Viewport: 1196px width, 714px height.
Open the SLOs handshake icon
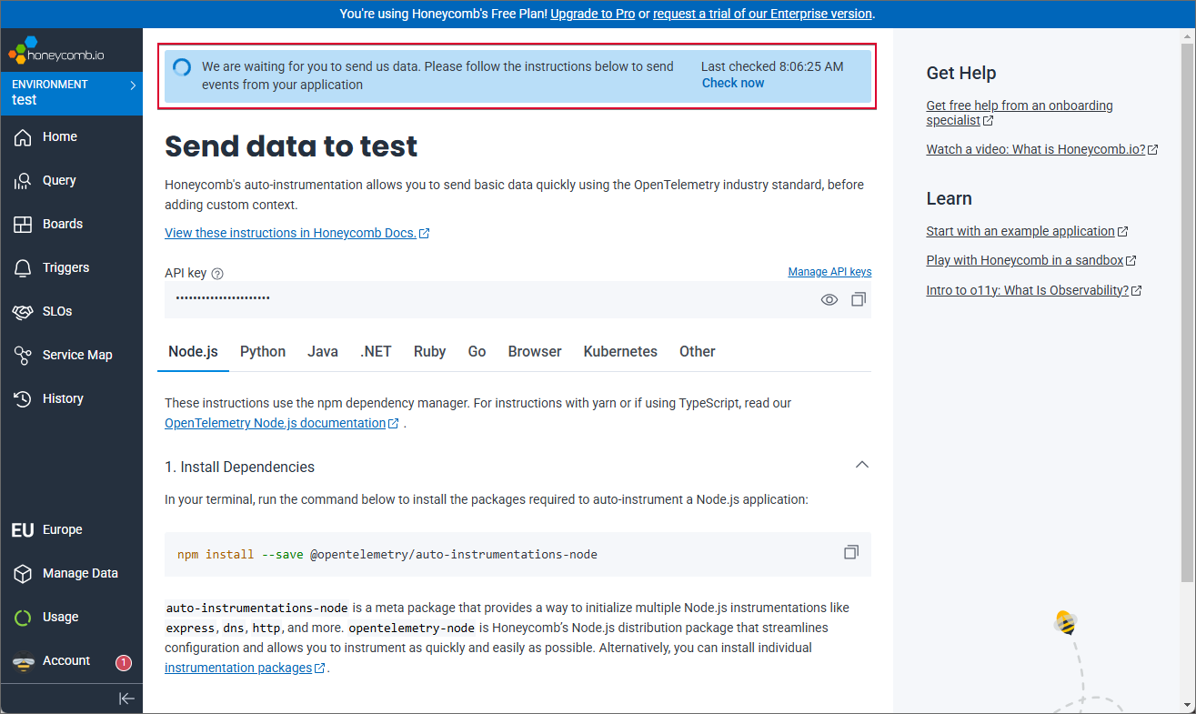coord(24,312)
